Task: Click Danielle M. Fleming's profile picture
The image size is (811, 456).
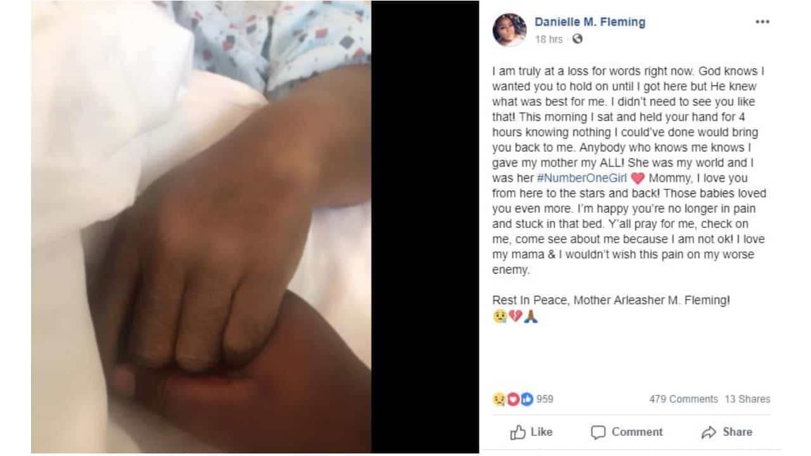Action: click(509, 30)
